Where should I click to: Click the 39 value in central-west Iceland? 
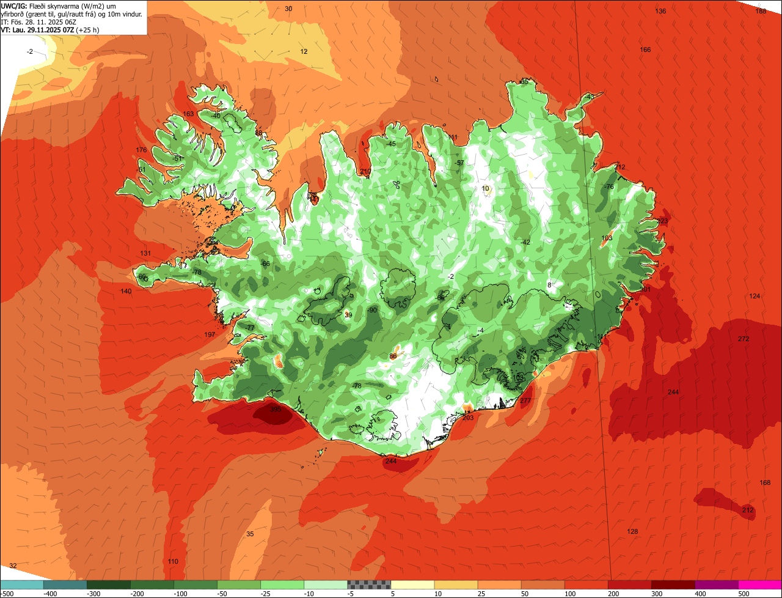click(x=348, y=315)
